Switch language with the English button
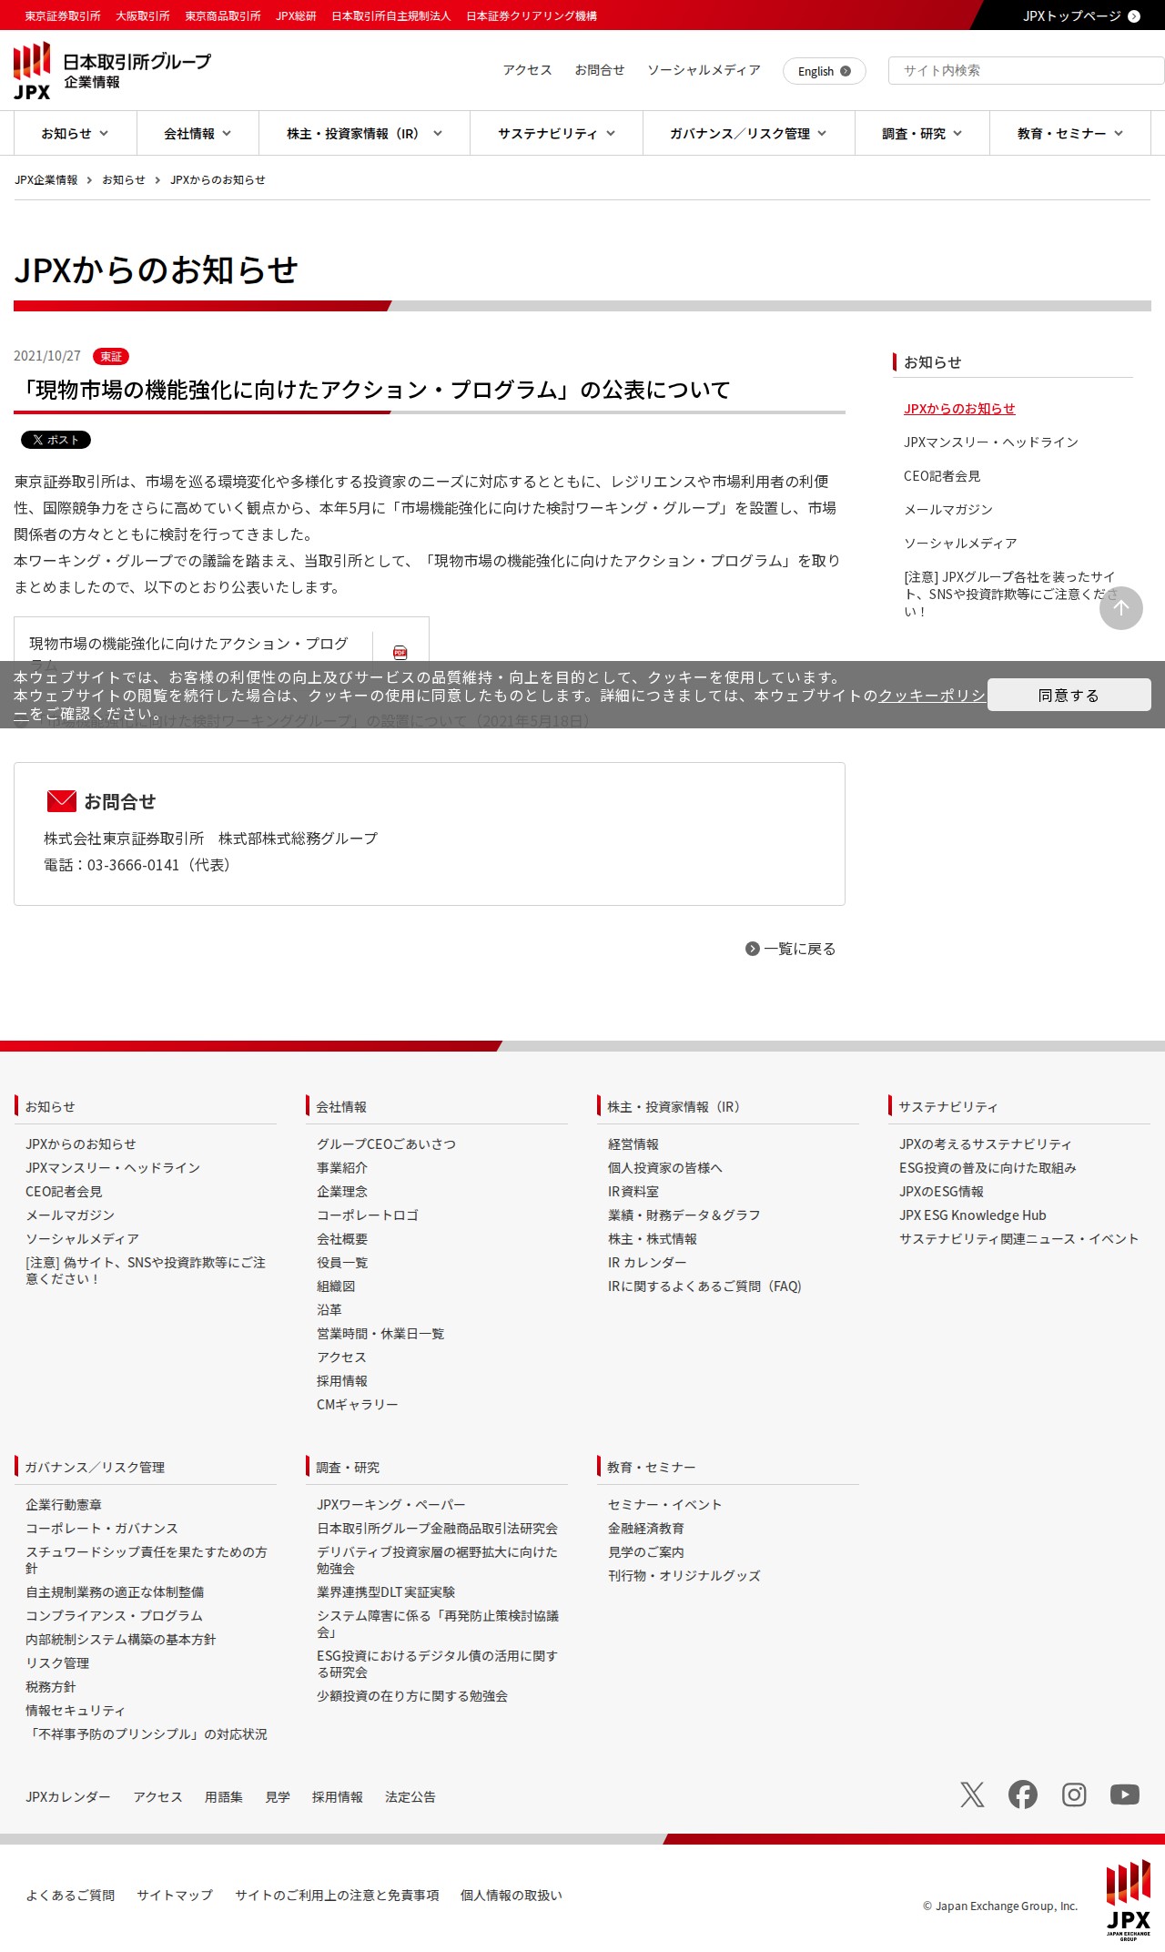The width and height of the screenshot is (1165, 1952). click(x=824, y=71)
